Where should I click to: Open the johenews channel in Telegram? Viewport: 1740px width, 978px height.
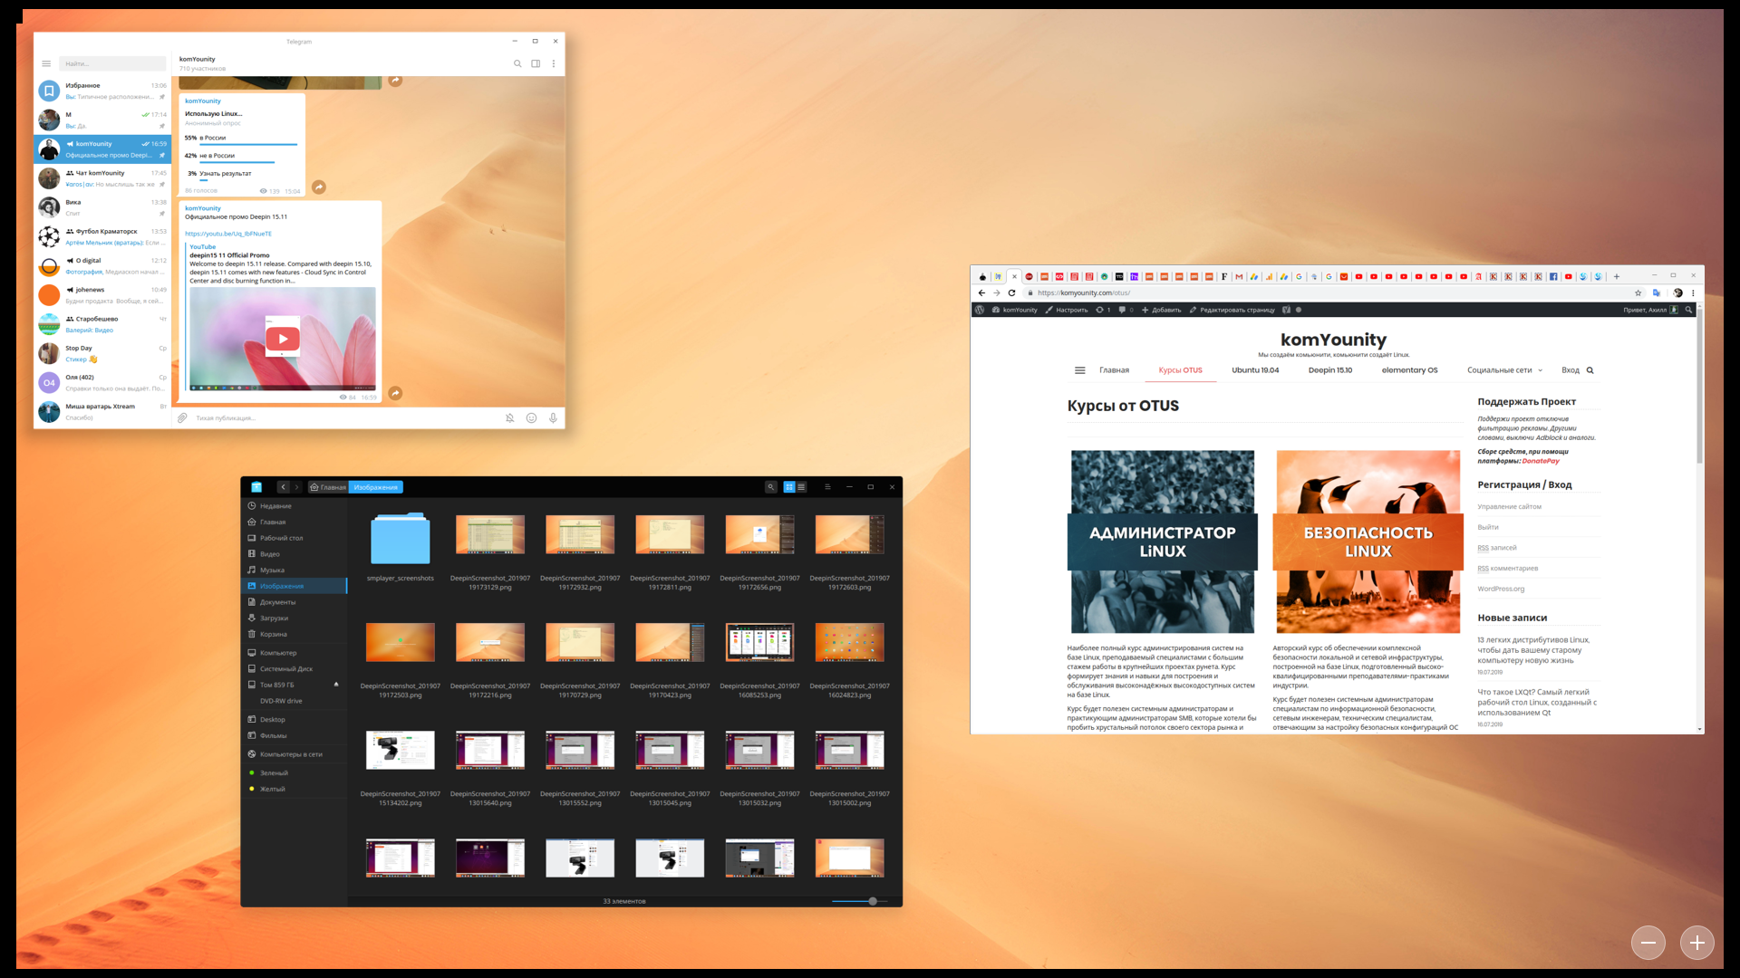point(102,295)
